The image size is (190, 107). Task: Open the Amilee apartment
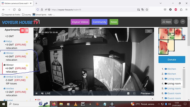point(10,89)
